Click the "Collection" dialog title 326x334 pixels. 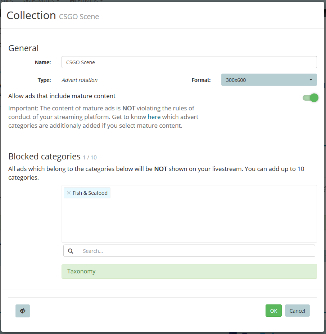click(31, 16)
